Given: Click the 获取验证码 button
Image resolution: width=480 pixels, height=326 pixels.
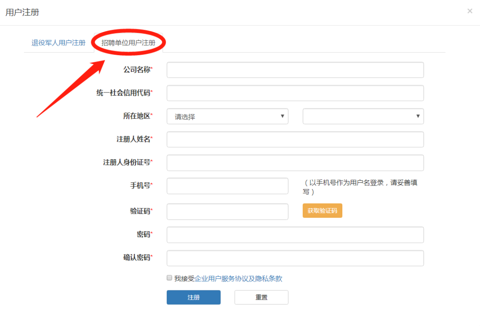Looking at the screenshot, I should pos(322,210).
